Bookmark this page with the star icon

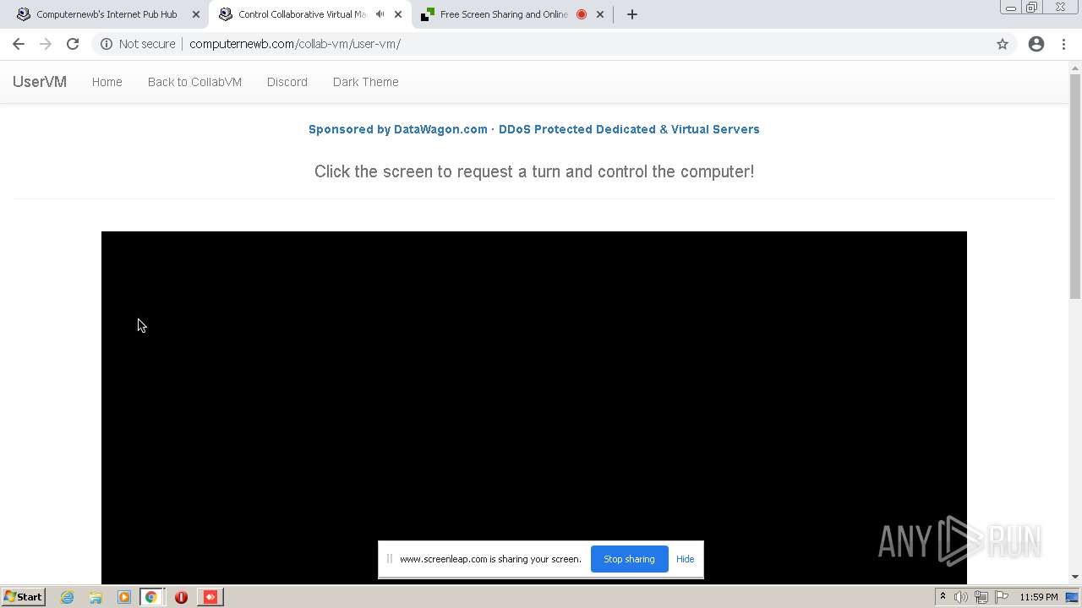[x=1003, y=44]
